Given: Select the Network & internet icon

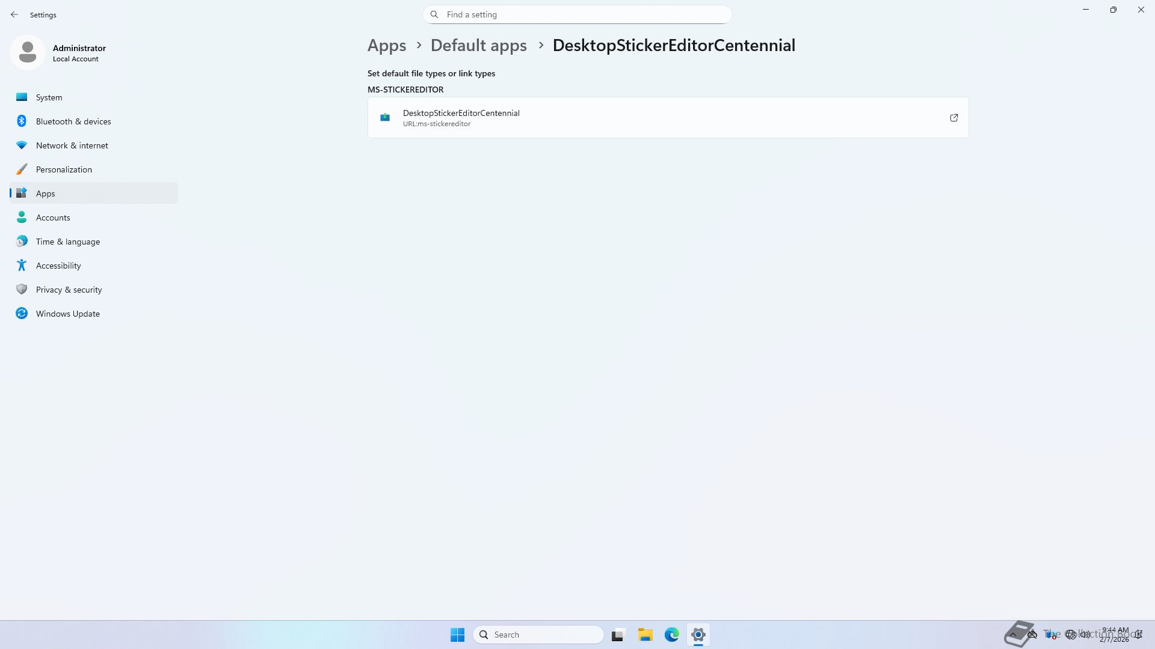Looking at the screenshot, I should [22, 145].
